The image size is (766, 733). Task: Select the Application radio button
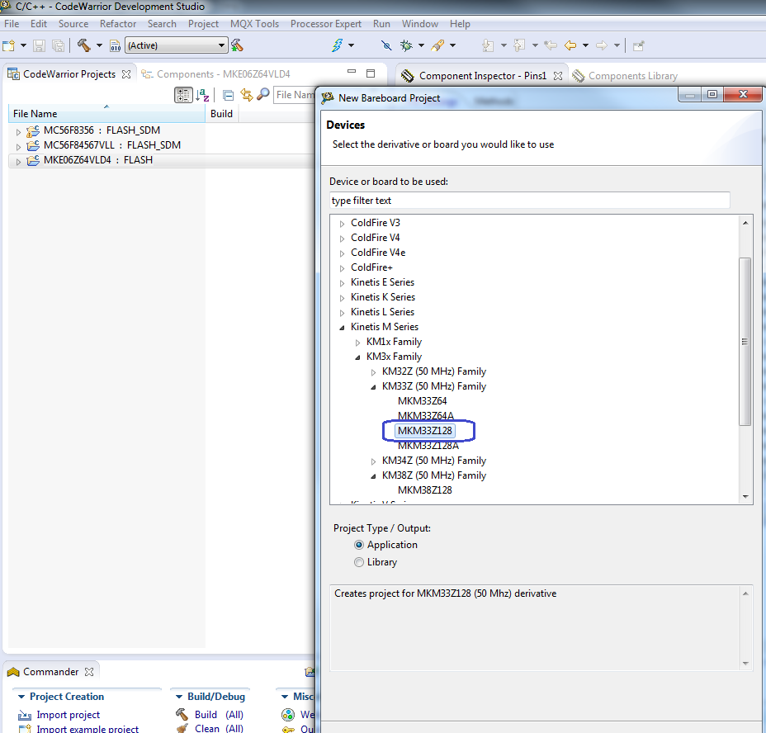point(359,545)
